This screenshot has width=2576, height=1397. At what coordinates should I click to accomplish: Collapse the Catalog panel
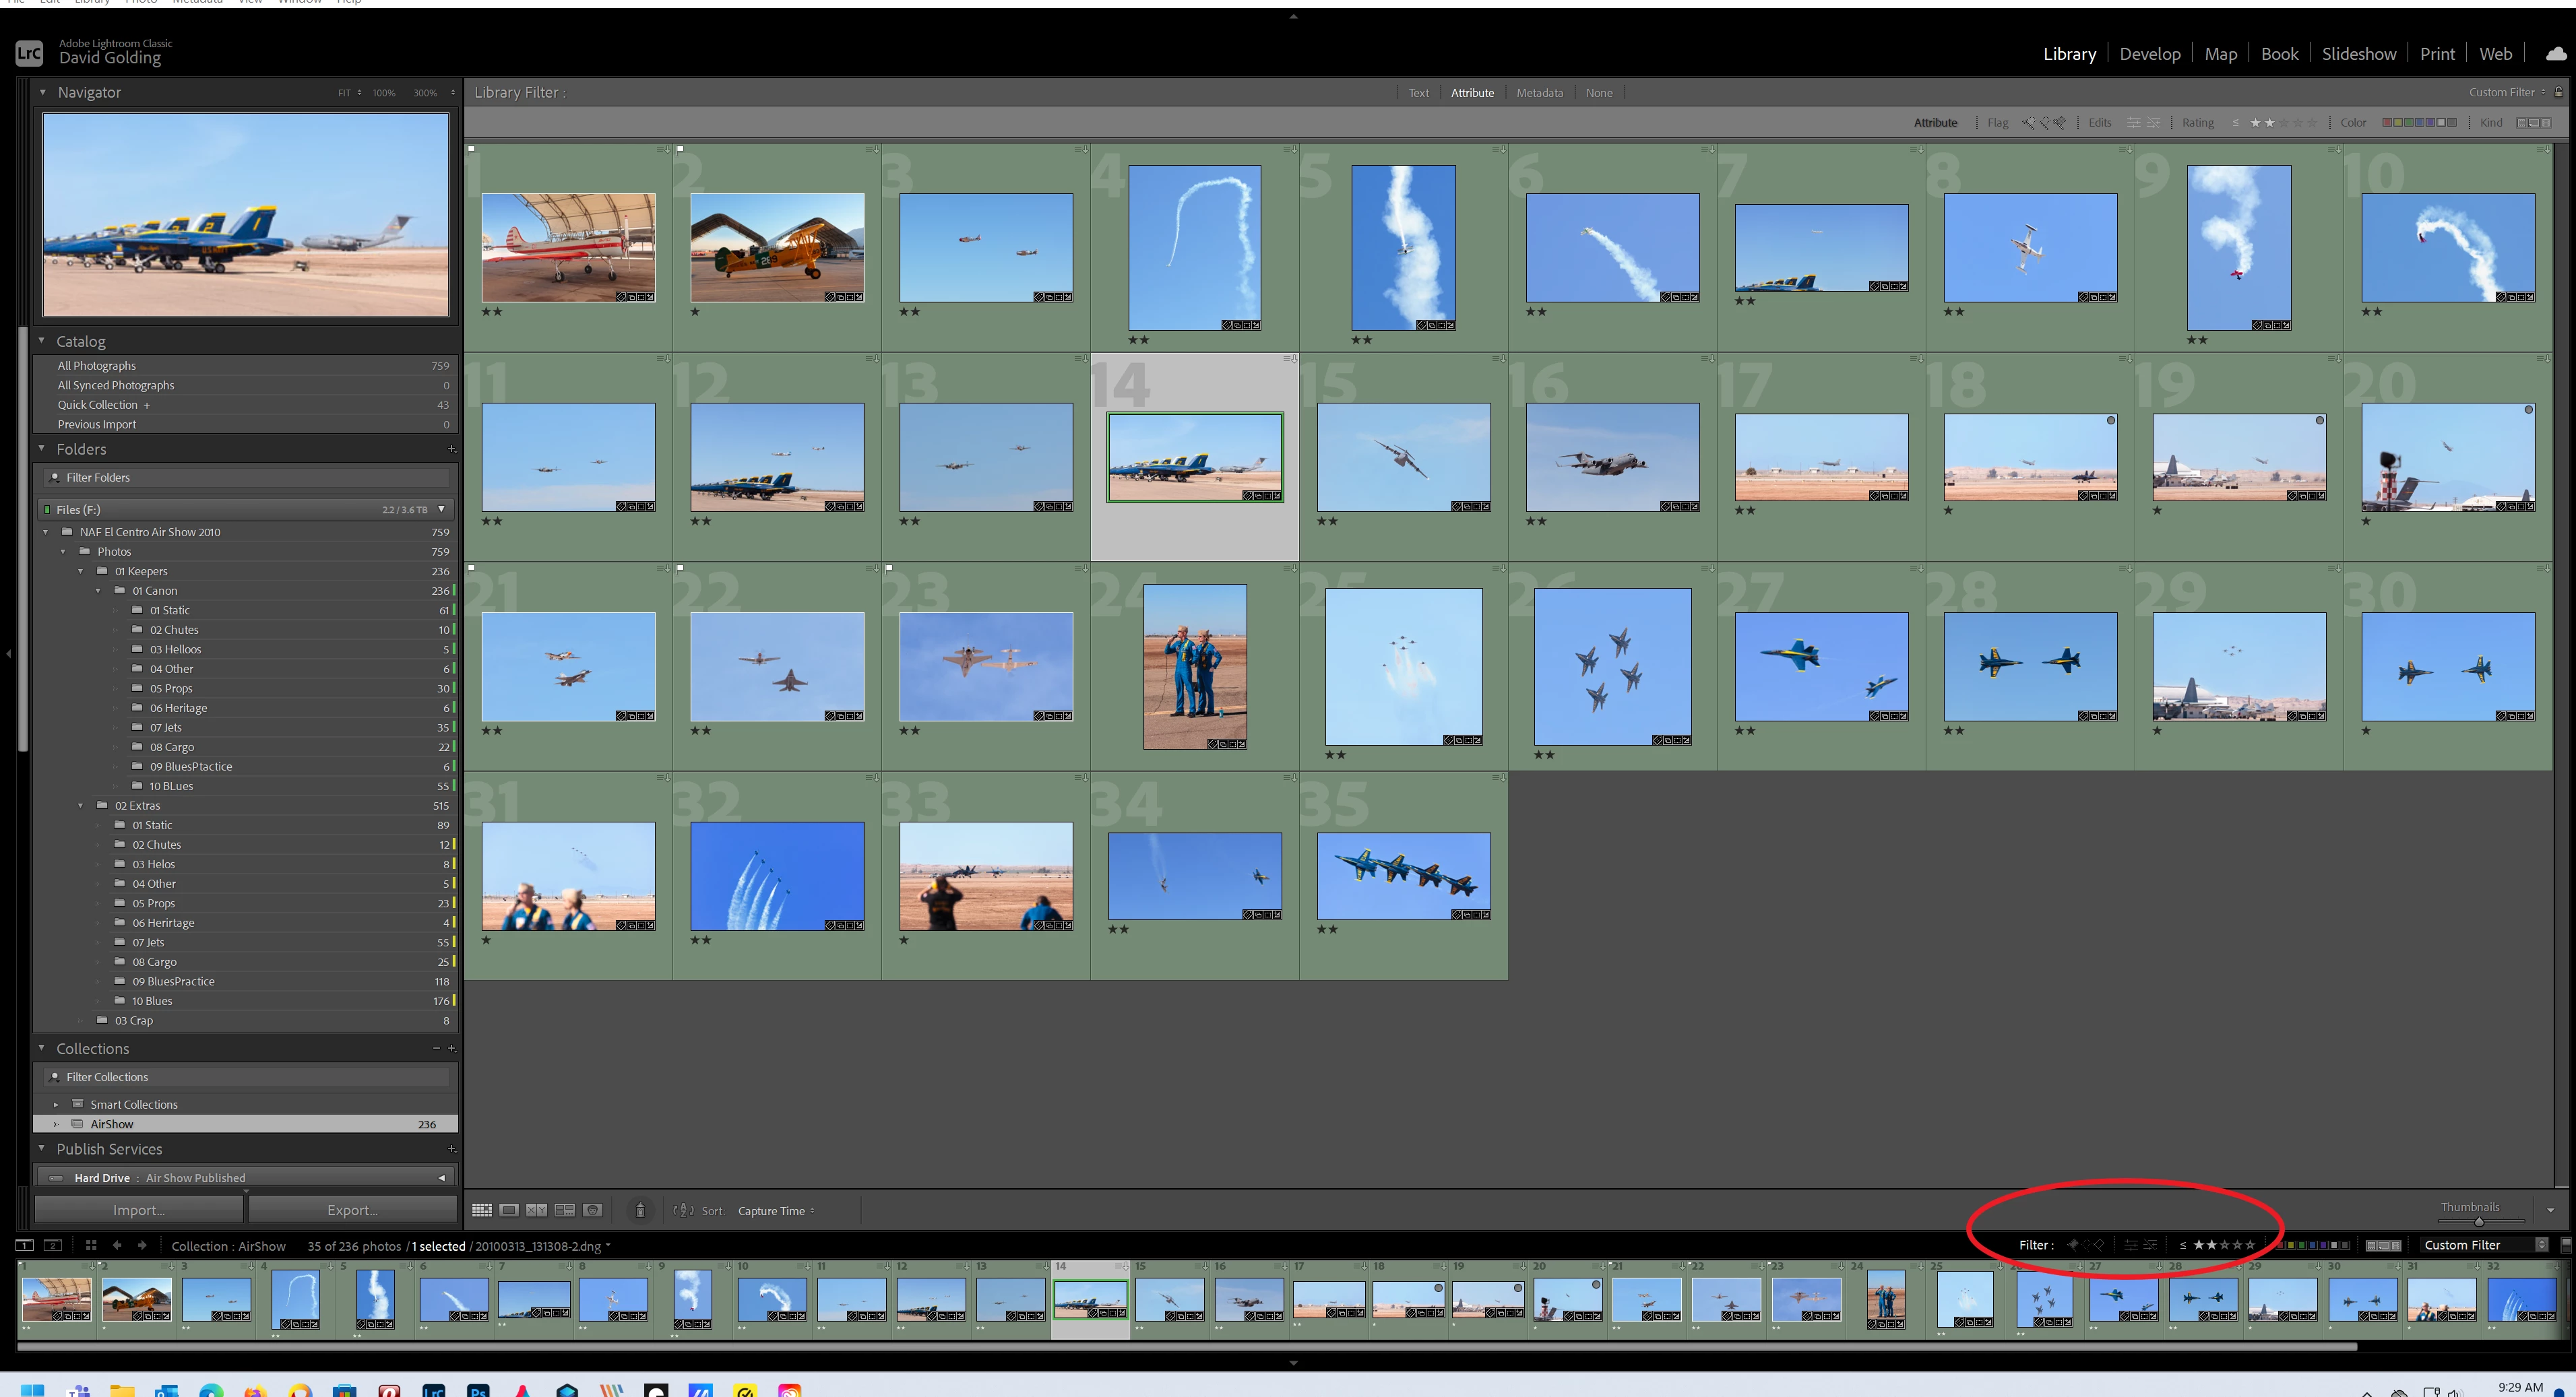click(x=42, y=341)
